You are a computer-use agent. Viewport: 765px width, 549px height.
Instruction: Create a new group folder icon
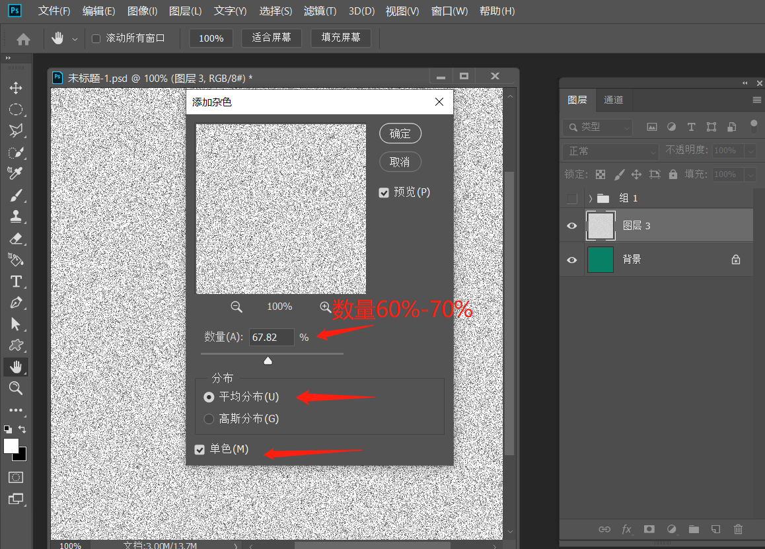(694, 529)
